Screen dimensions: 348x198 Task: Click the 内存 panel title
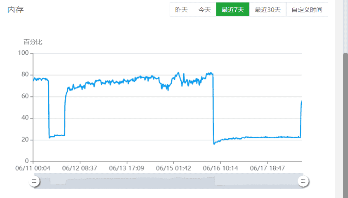(15, 10)
